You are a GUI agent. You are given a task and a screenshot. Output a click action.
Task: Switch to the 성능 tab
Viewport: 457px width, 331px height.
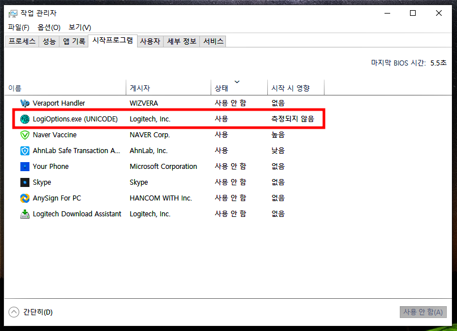point(49,41)
